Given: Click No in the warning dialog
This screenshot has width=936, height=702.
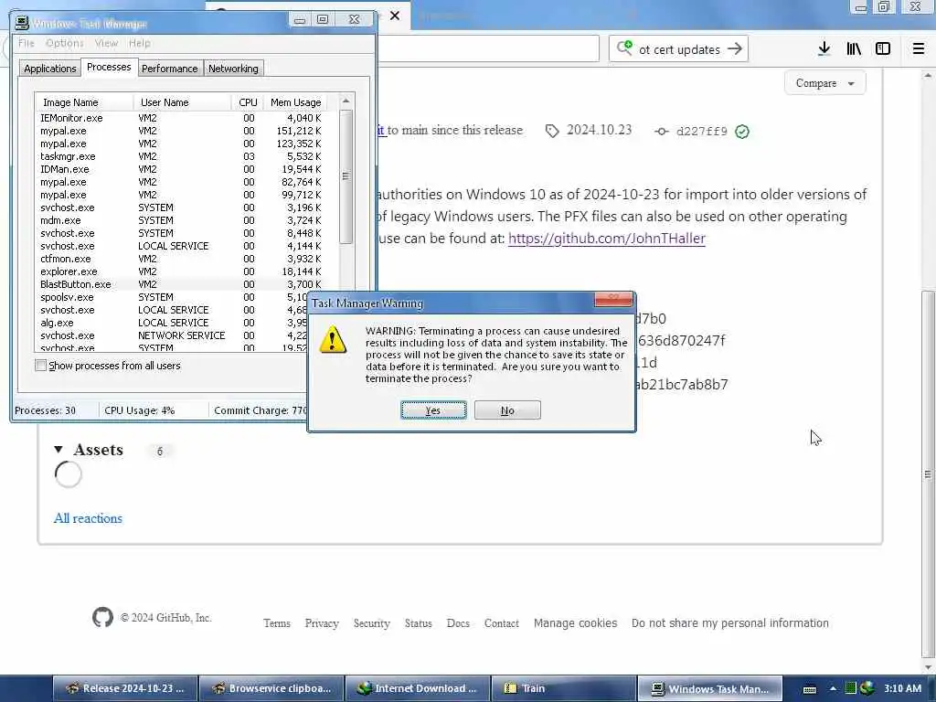Looking at the screenshot, I should pyautogui.click(x=507, y=410).
